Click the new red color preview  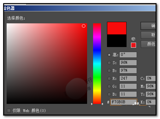tap(117, 28)
